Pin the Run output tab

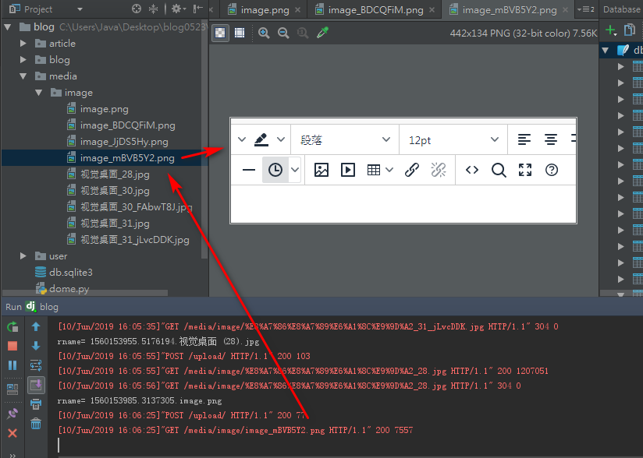coord(12,412)
